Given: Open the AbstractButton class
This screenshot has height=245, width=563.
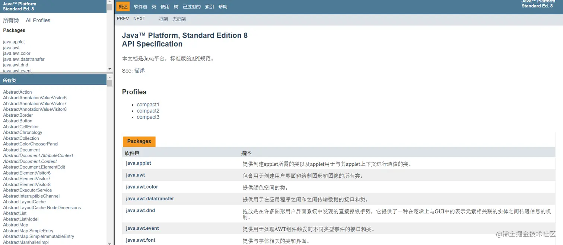Looking at the screenshot, I should click(18, 121).
